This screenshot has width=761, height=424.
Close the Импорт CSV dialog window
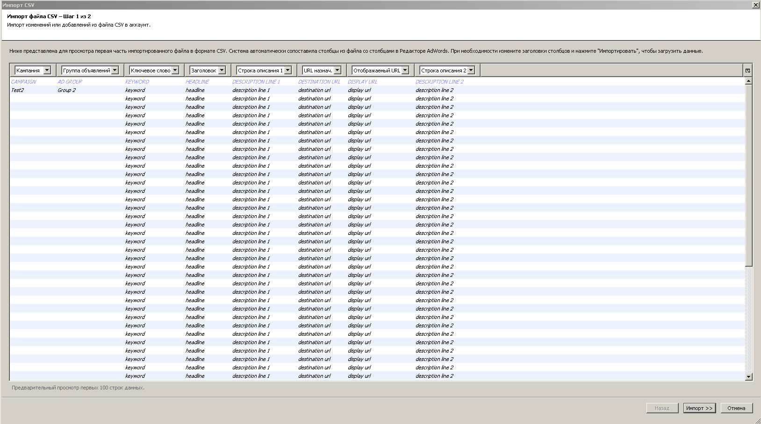755,5
